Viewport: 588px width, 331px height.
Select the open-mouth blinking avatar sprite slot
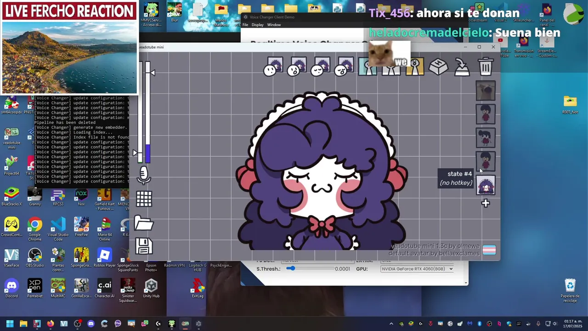pyautogui.click(x=345, y=67)
